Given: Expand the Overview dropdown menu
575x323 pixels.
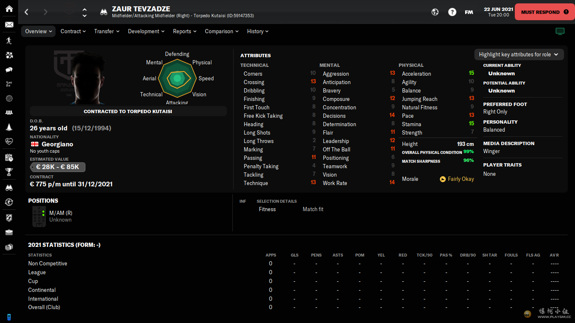Looking at the screenshot, I should [38, 32].
